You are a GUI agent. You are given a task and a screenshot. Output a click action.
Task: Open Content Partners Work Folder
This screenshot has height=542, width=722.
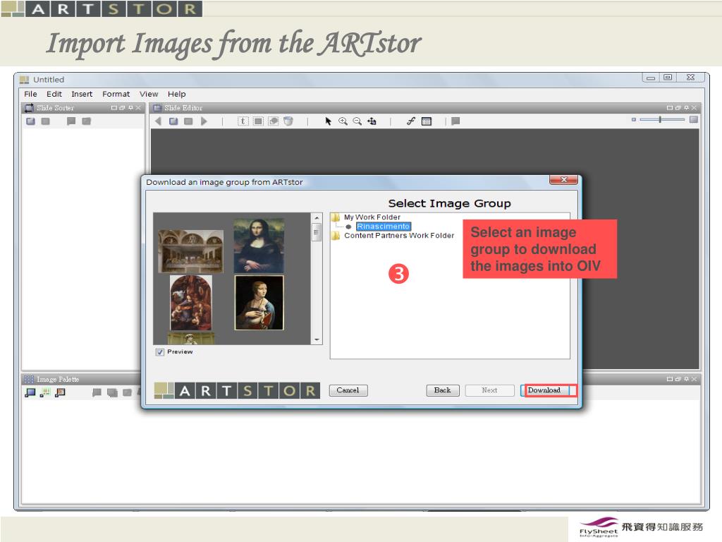point(399,236)
